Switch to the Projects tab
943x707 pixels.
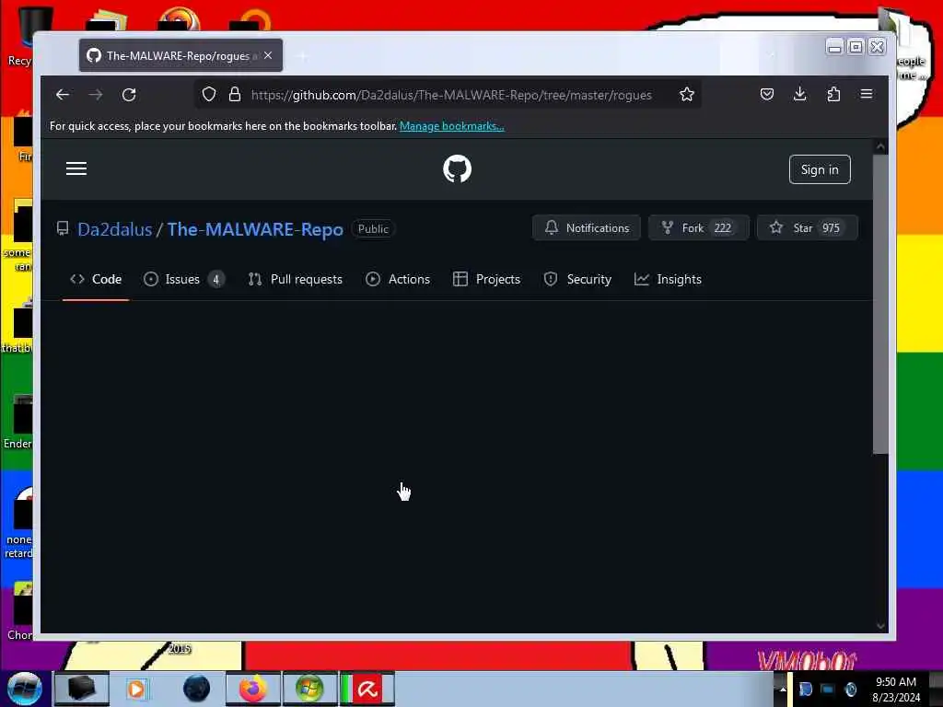[x=486, y=279]
